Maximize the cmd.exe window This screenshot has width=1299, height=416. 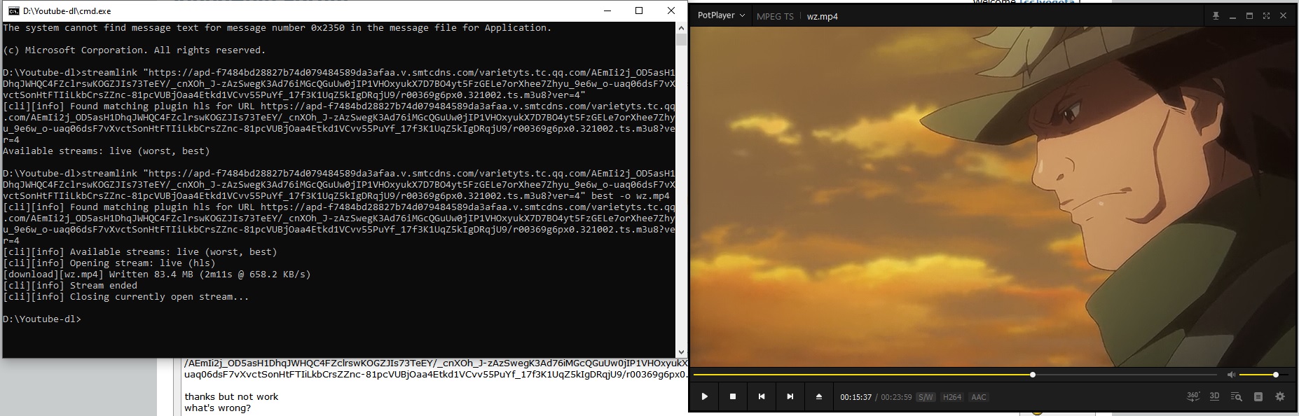point(639,11)
